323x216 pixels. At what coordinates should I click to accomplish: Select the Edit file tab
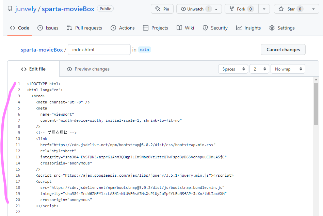pyautogui.click(x=33, y=69)
